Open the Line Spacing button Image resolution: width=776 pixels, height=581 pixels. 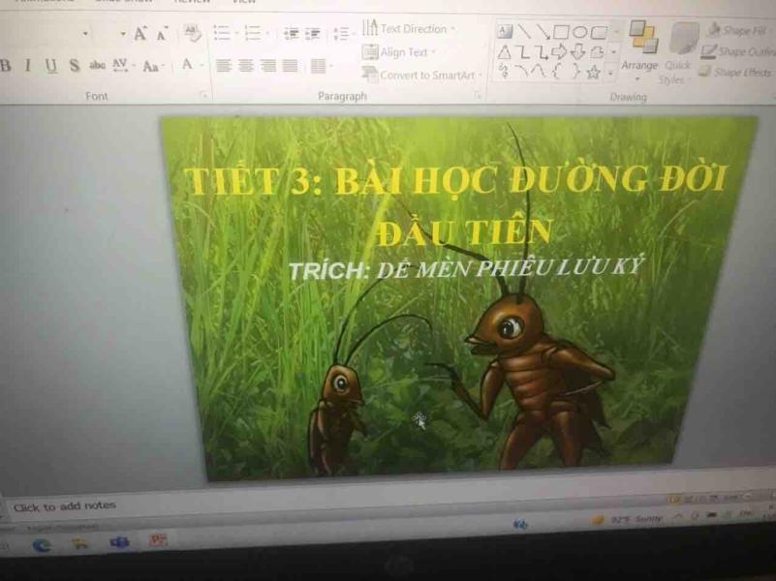click(x=342, y=34)
